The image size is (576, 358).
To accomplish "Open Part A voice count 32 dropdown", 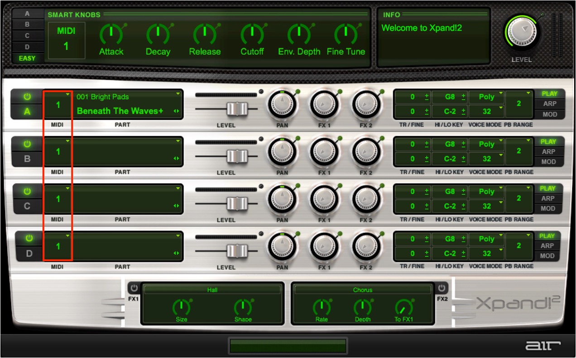I will pyautogui.click(x=487, y=111).
